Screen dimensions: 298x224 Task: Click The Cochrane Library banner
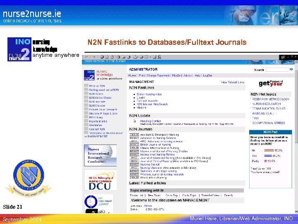tap(99, 201)
